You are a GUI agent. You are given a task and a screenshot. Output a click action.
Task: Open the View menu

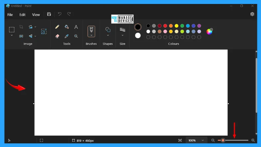[36, 15]
